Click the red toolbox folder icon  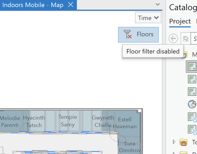pos(183,142)
